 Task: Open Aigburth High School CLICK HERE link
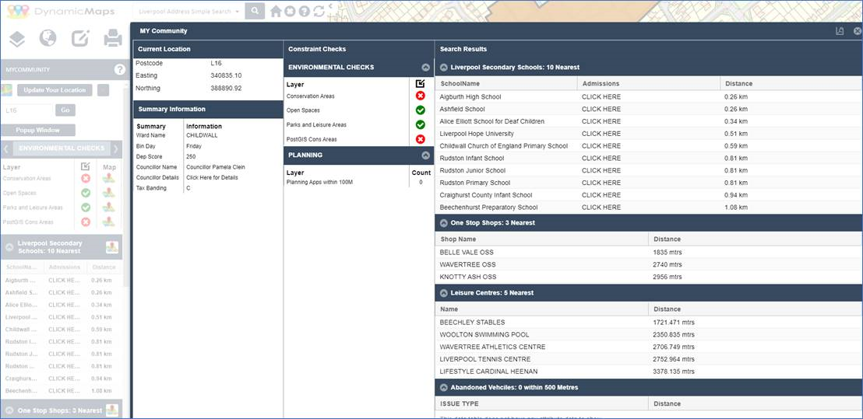(601, 96)
